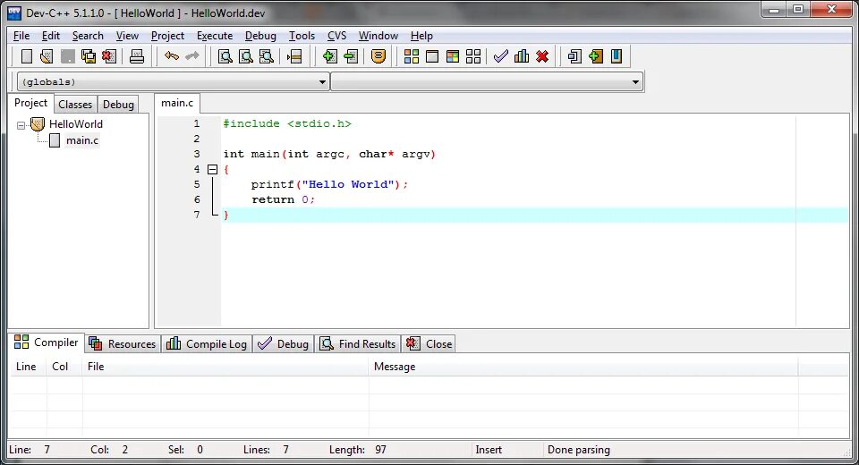Open the Tools menu

tap(302, 36)
